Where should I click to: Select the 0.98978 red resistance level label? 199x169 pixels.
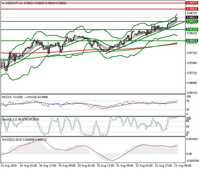pos(192,3)
